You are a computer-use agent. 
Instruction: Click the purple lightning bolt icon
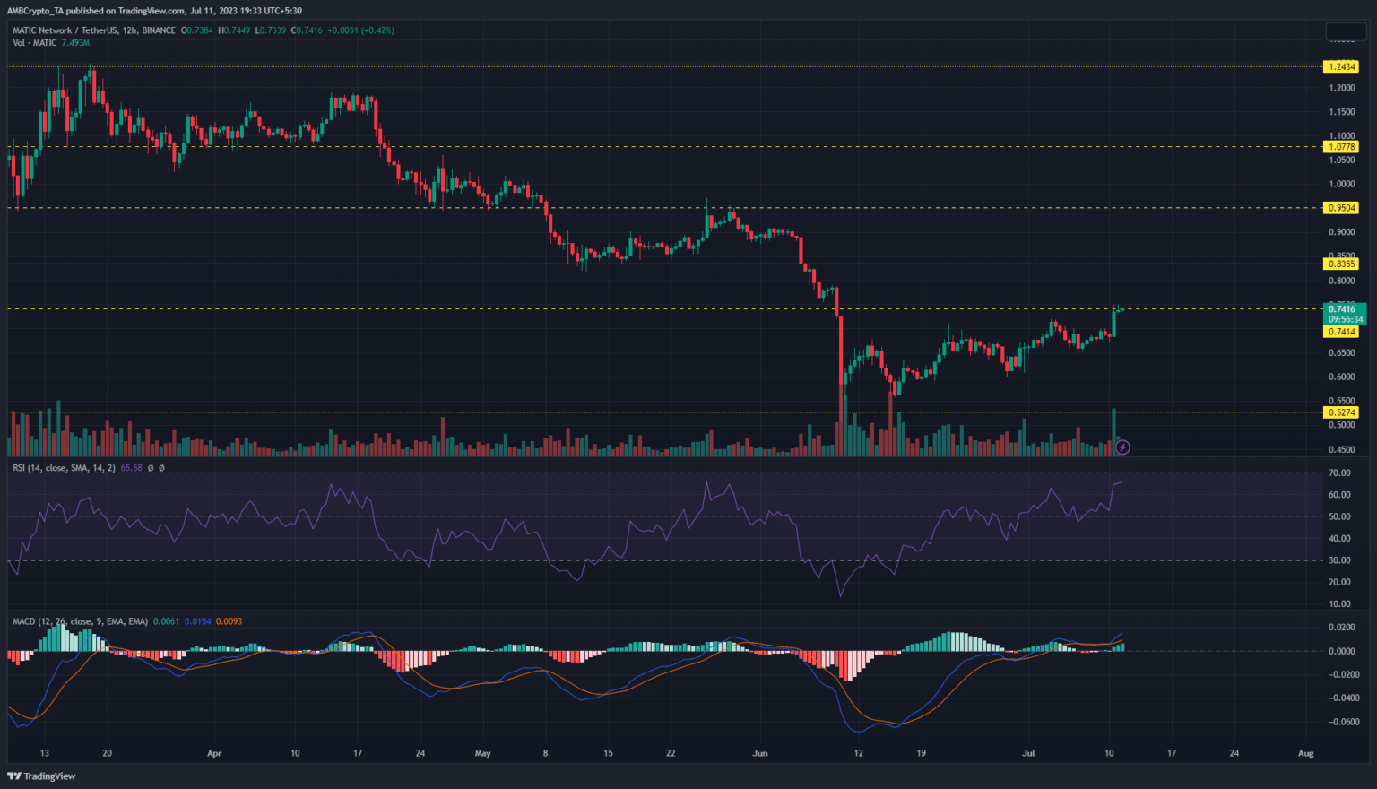click(1122, 447)
